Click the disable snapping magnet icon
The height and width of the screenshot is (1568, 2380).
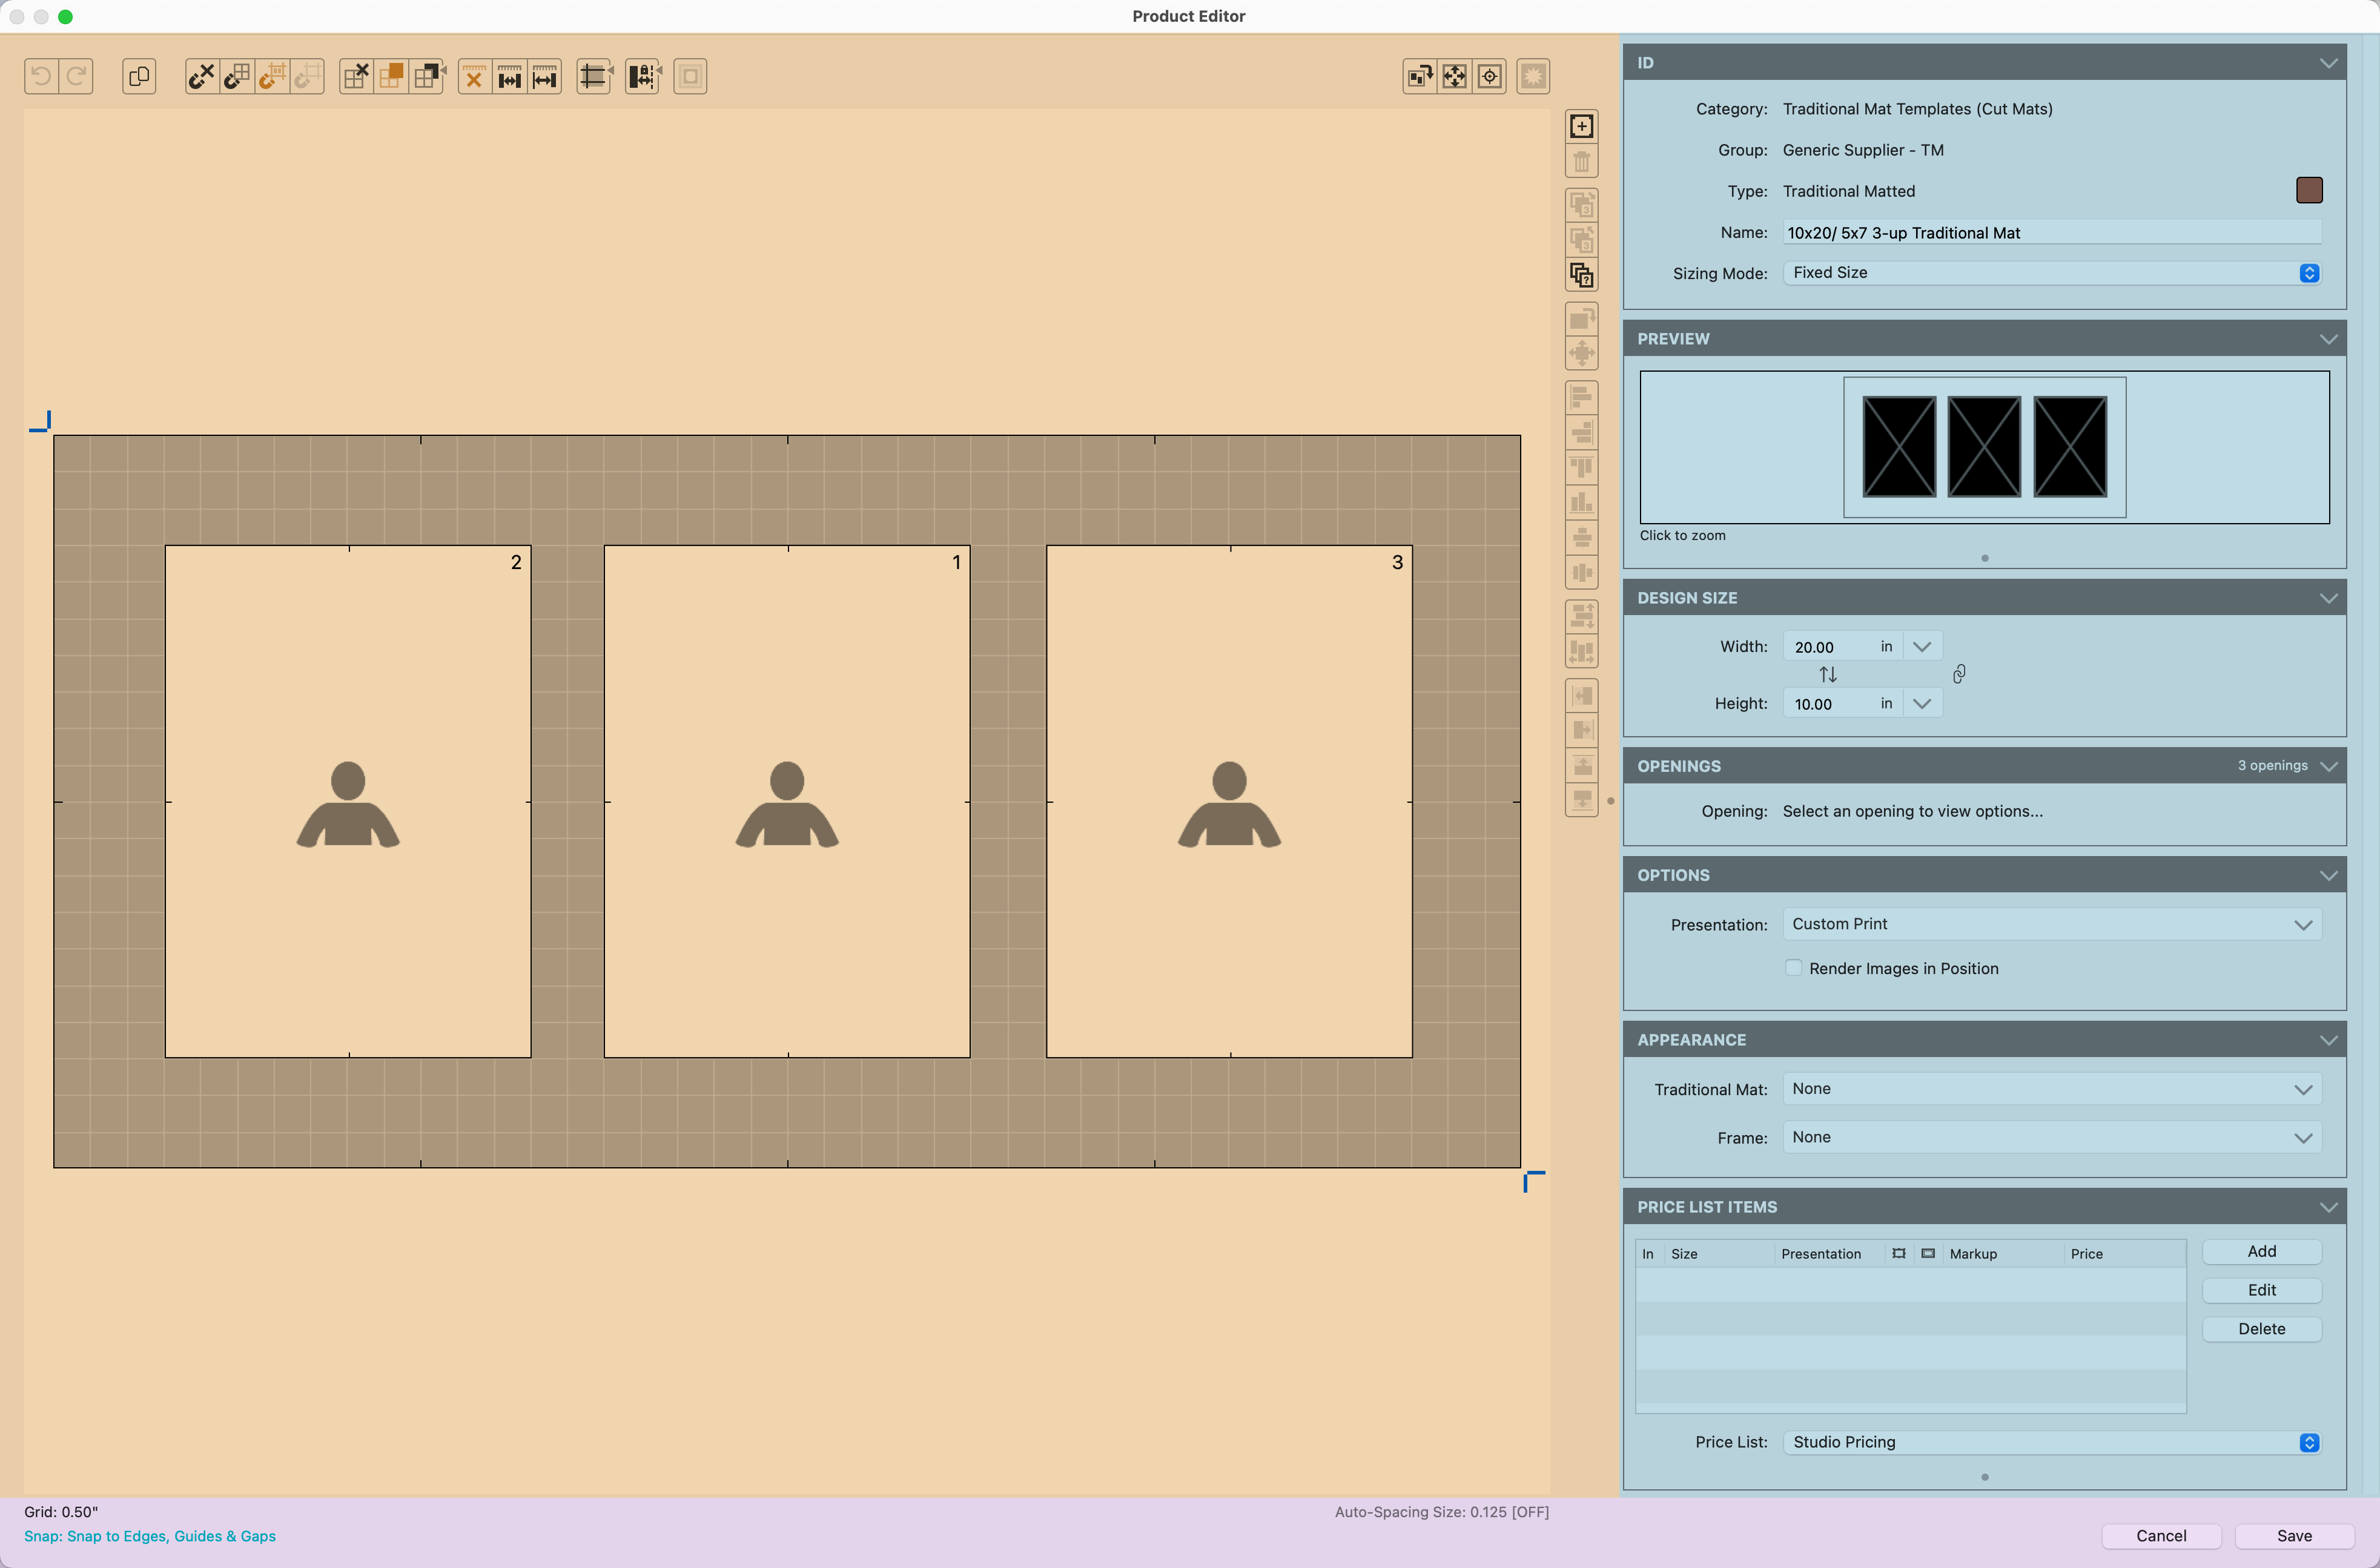click(x=201, y=76)
